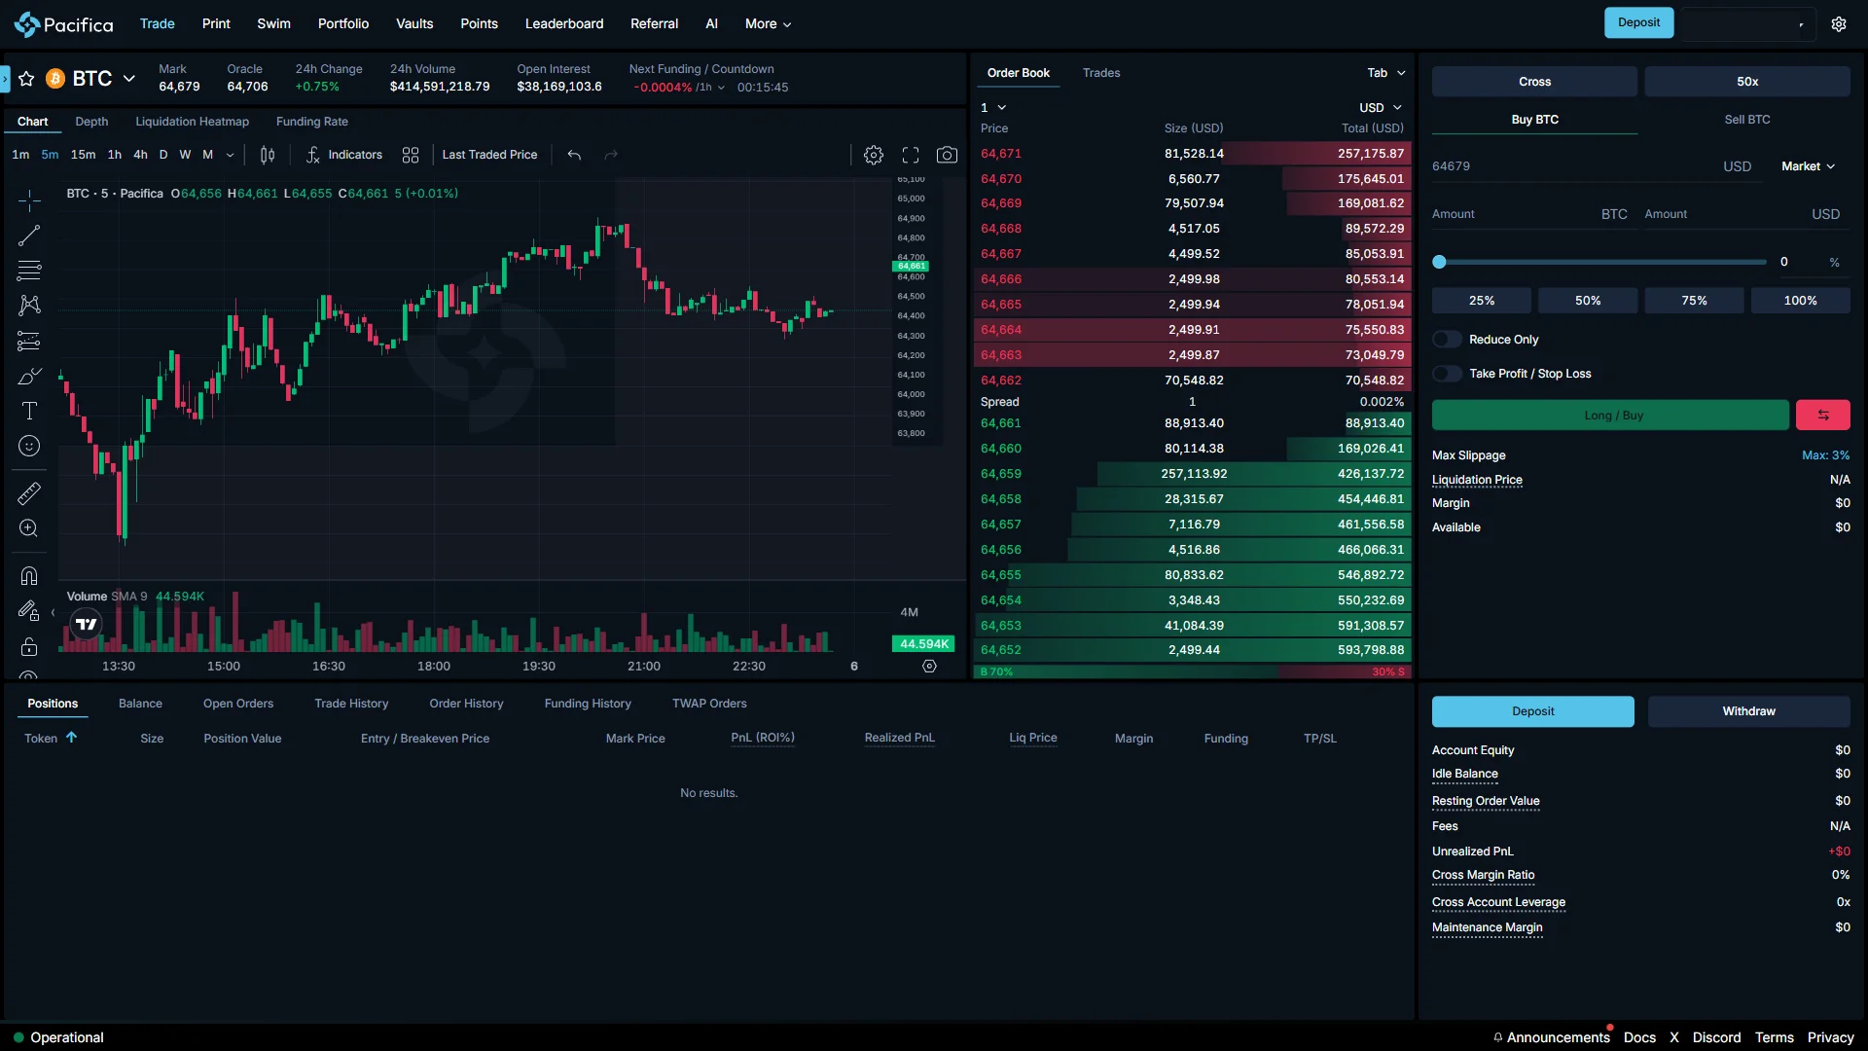Switch to Buy BTC side

point(1534,120)
